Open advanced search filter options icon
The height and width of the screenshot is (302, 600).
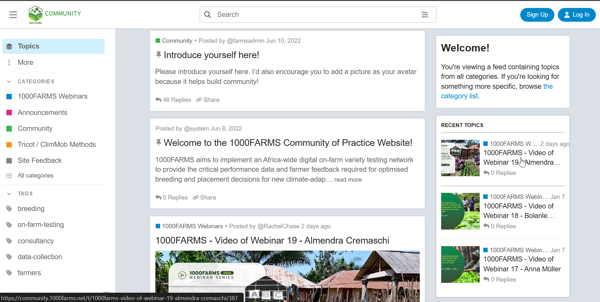tap(425, 15)
